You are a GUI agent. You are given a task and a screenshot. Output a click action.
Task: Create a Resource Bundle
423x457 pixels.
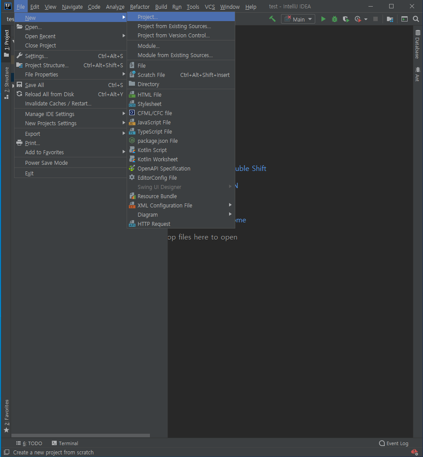point(181,196)
